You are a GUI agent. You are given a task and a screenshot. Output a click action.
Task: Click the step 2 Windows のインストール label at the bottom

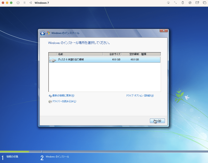click(x=57, y=157)
